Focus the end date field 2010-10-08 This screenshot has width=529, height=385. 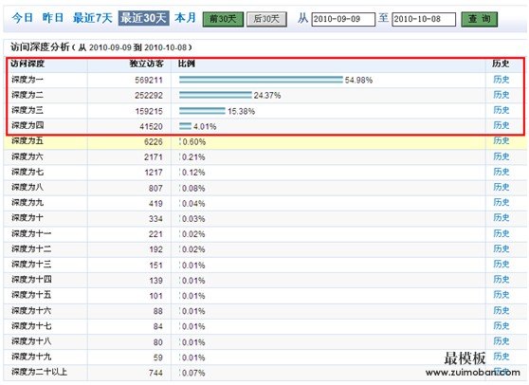pyautogui.click(x=424, y=19)
